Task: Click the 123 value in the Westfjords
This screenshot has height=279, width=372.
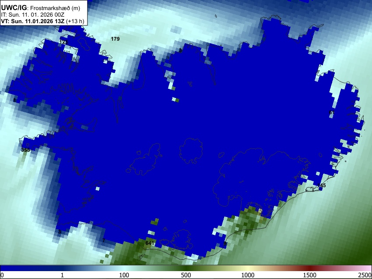Action: click(63, 42)
